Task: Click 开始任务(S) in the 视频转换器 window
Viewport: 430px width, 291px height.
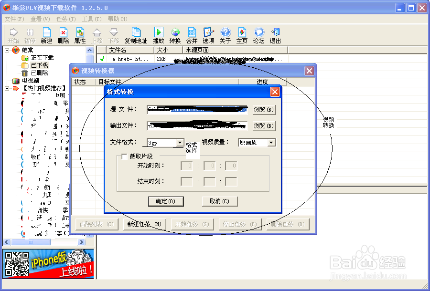Action: (192, 224)
